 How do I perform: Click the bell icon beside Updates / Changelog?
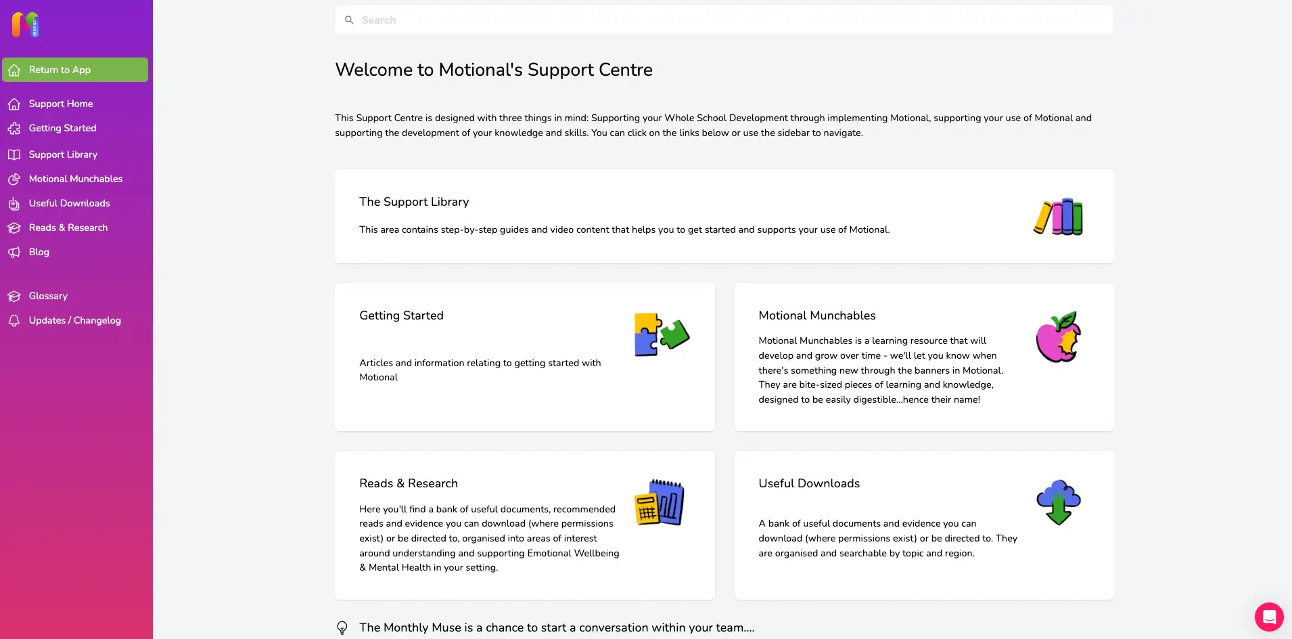(x=14, y=320)
